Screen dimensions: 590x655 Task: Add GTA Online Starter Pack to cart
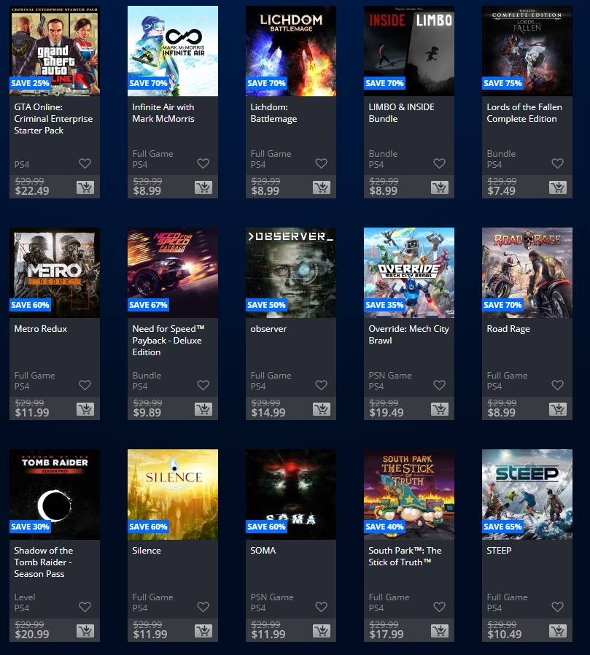85,187
